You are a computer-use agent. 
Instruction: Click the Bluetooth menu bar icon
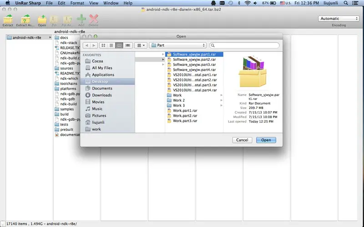coord(239,3)
